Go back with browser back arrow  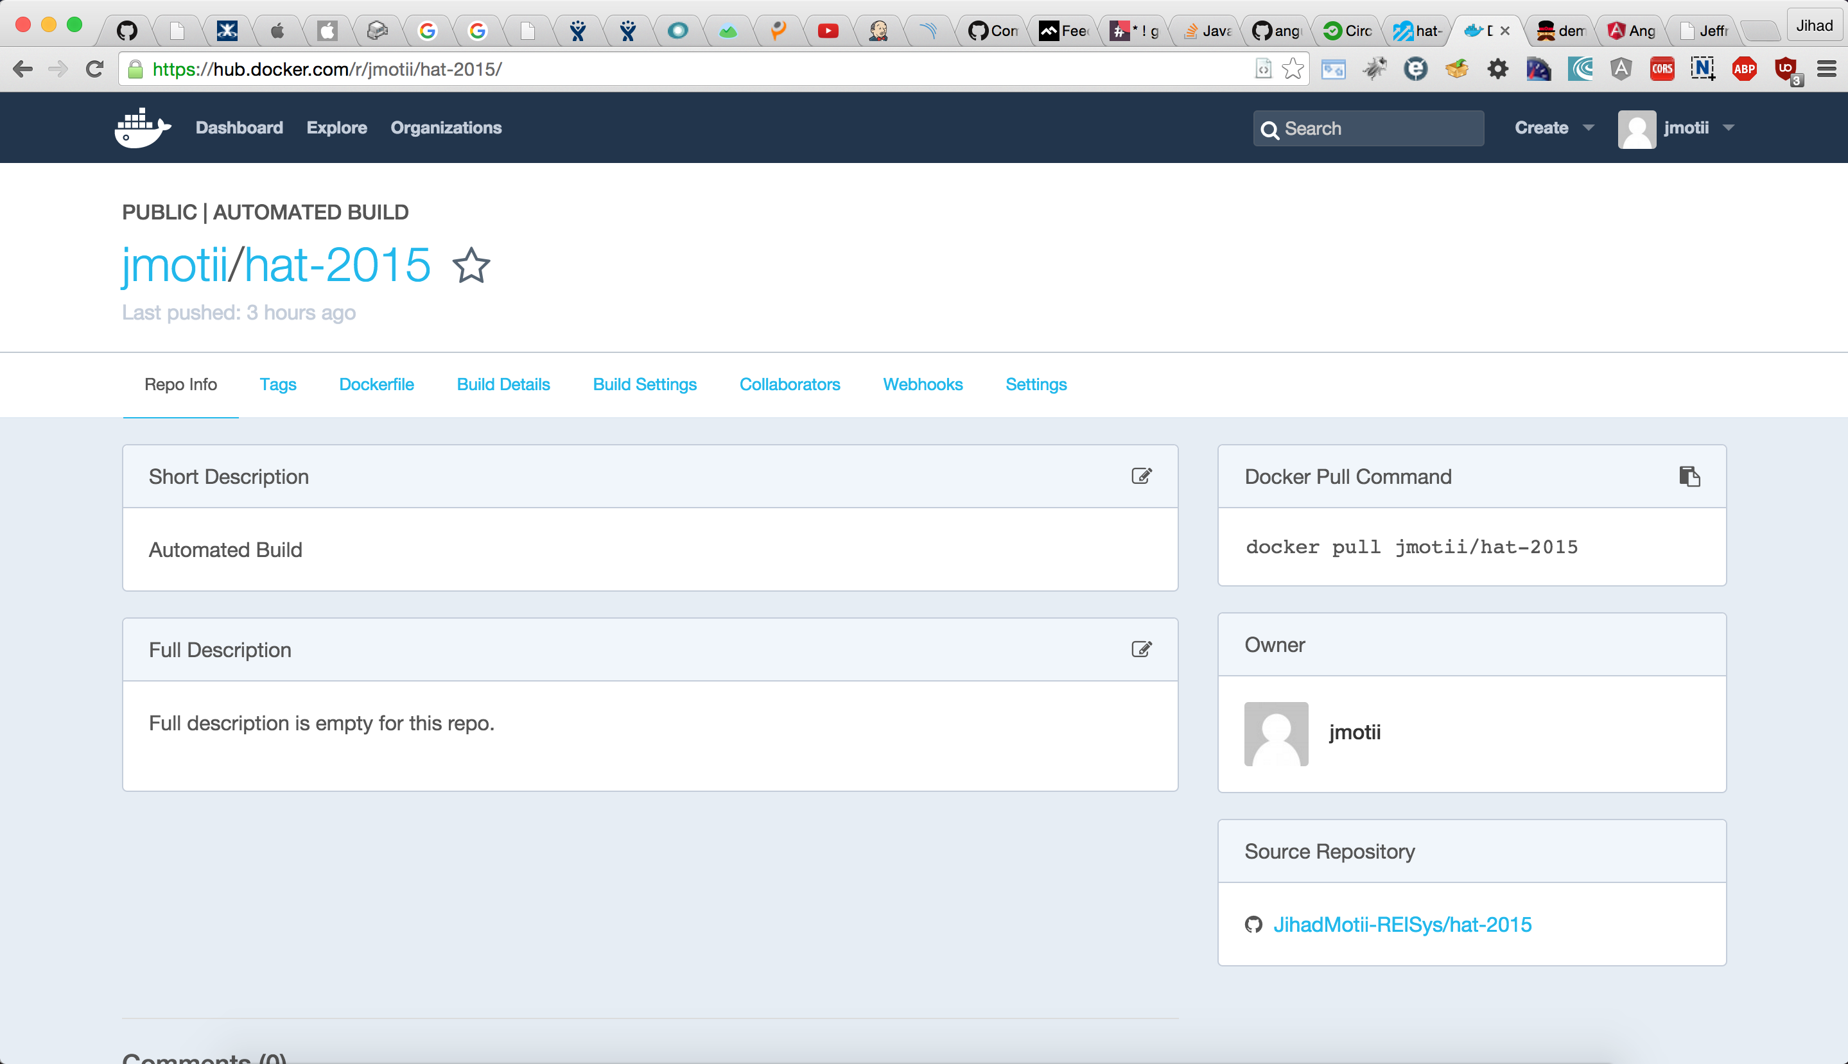pos(23,69)
